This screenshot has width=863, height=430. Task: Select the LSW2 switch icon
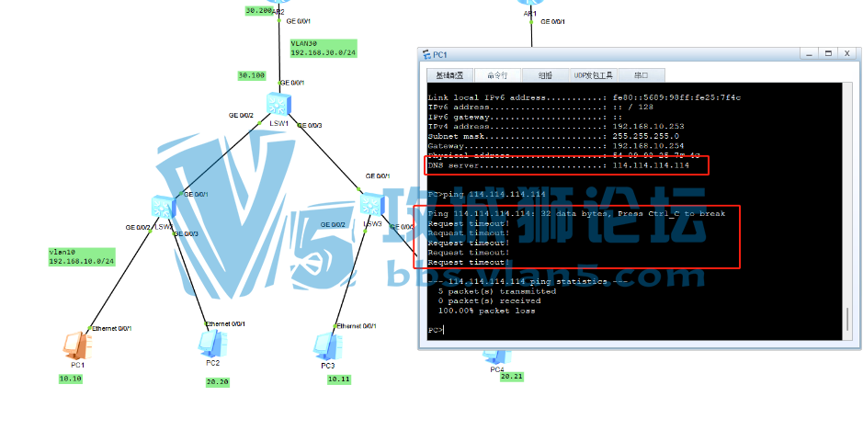coord(163,207)
